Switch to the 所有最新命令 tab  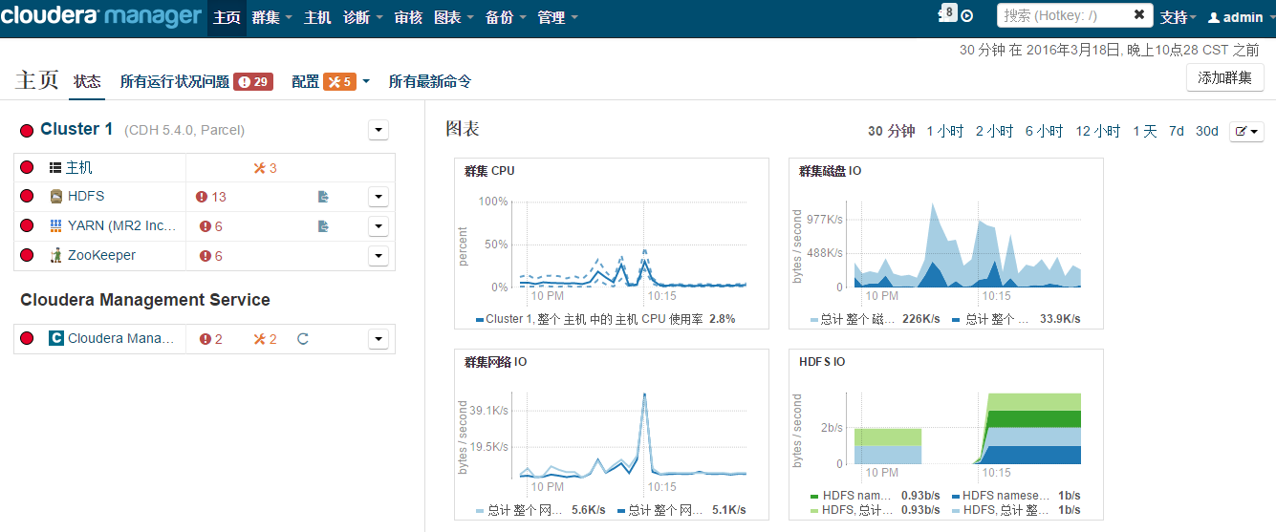(x=430, y=82)
